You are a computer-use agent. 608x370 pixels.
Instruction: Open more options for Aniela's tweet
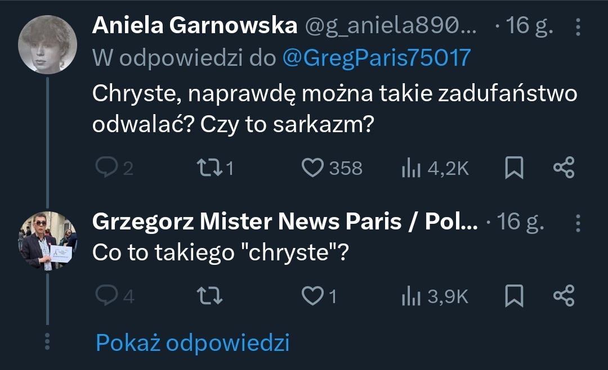pyautogui.click(x=578, y=26)
